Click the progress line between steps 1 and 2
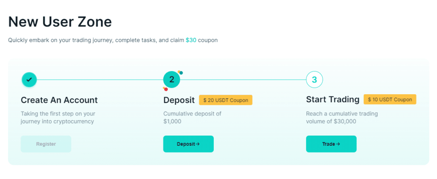The width and height of the screenshot is (437, 179). pyautogui.click(x=100, y=79)
